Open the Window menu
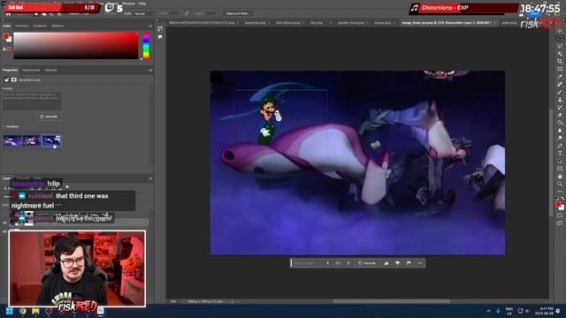Image resolution: width=566 pixels, height=318 pixels. pyautogui.click(x=128, y=4)
